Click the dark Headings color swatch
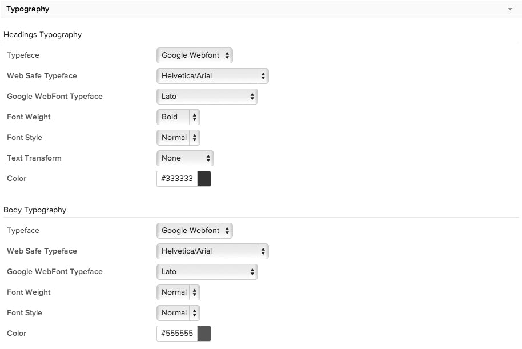 point(204,179)
